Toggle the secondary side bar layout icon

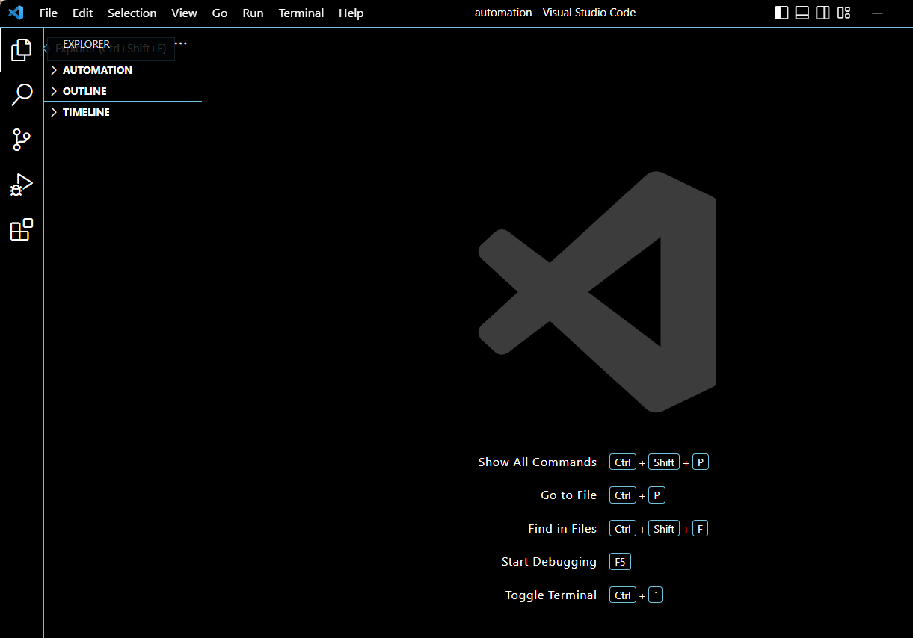[823, 13]
